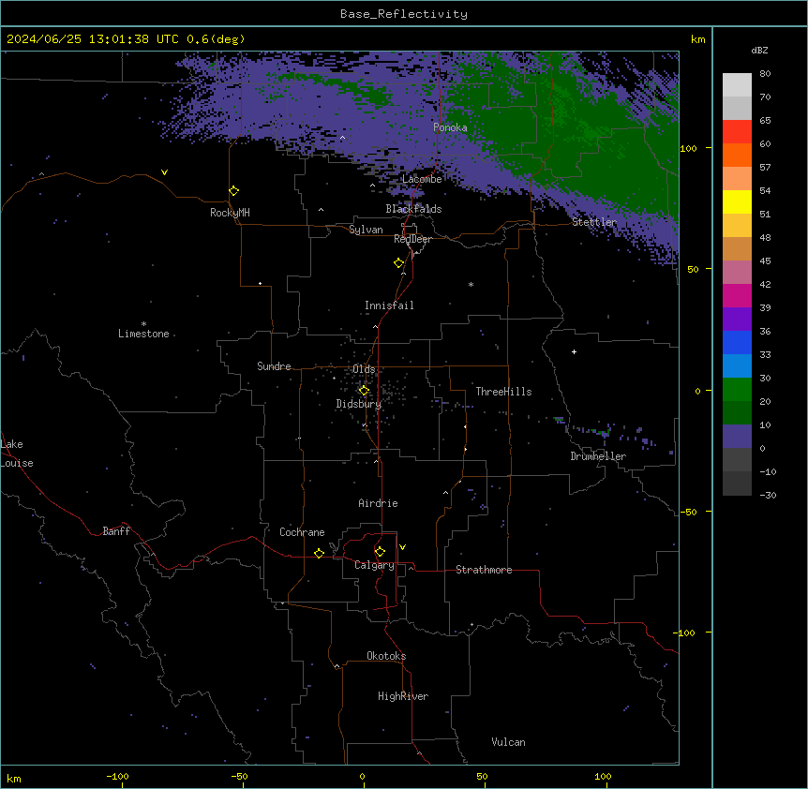The height and width of the screenshot is (789, 808).
Task: Click the Limestone label
Action: point(143,334)
